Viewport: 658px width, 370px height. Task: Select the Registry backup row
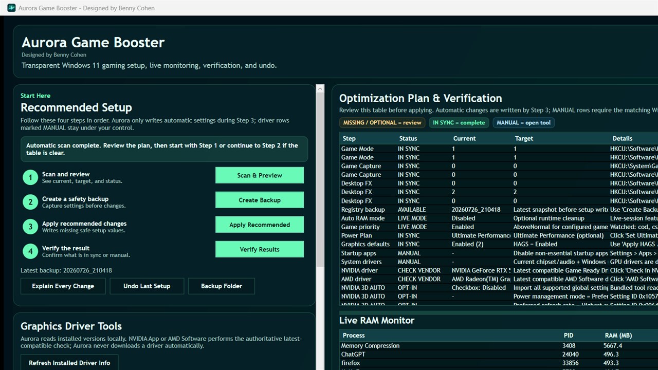[499, 210]
